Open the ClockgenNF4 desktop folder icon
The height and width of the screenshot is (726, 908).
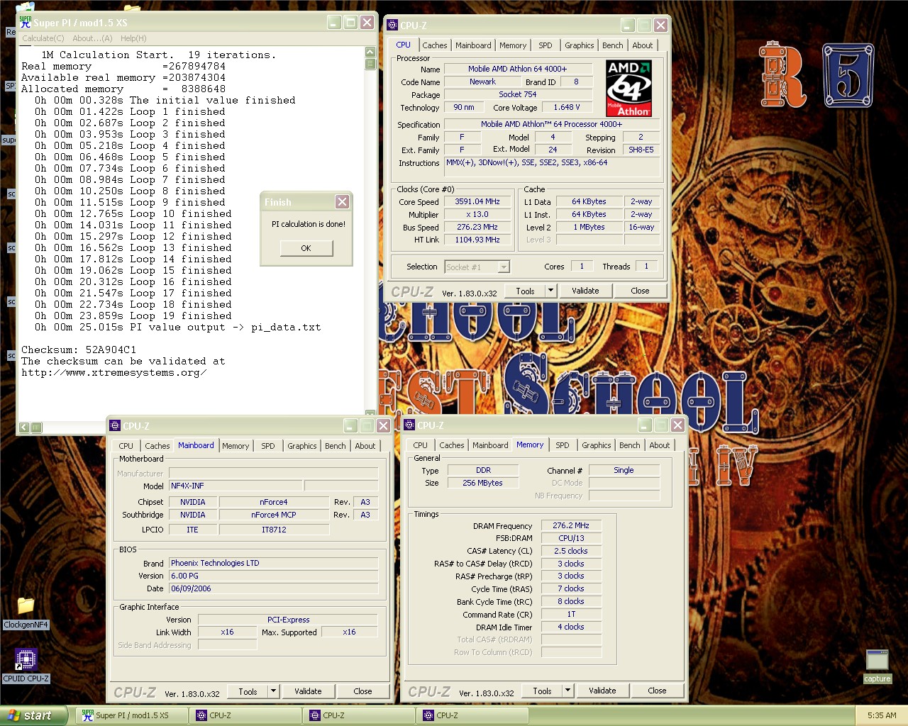tap(26, 606)
